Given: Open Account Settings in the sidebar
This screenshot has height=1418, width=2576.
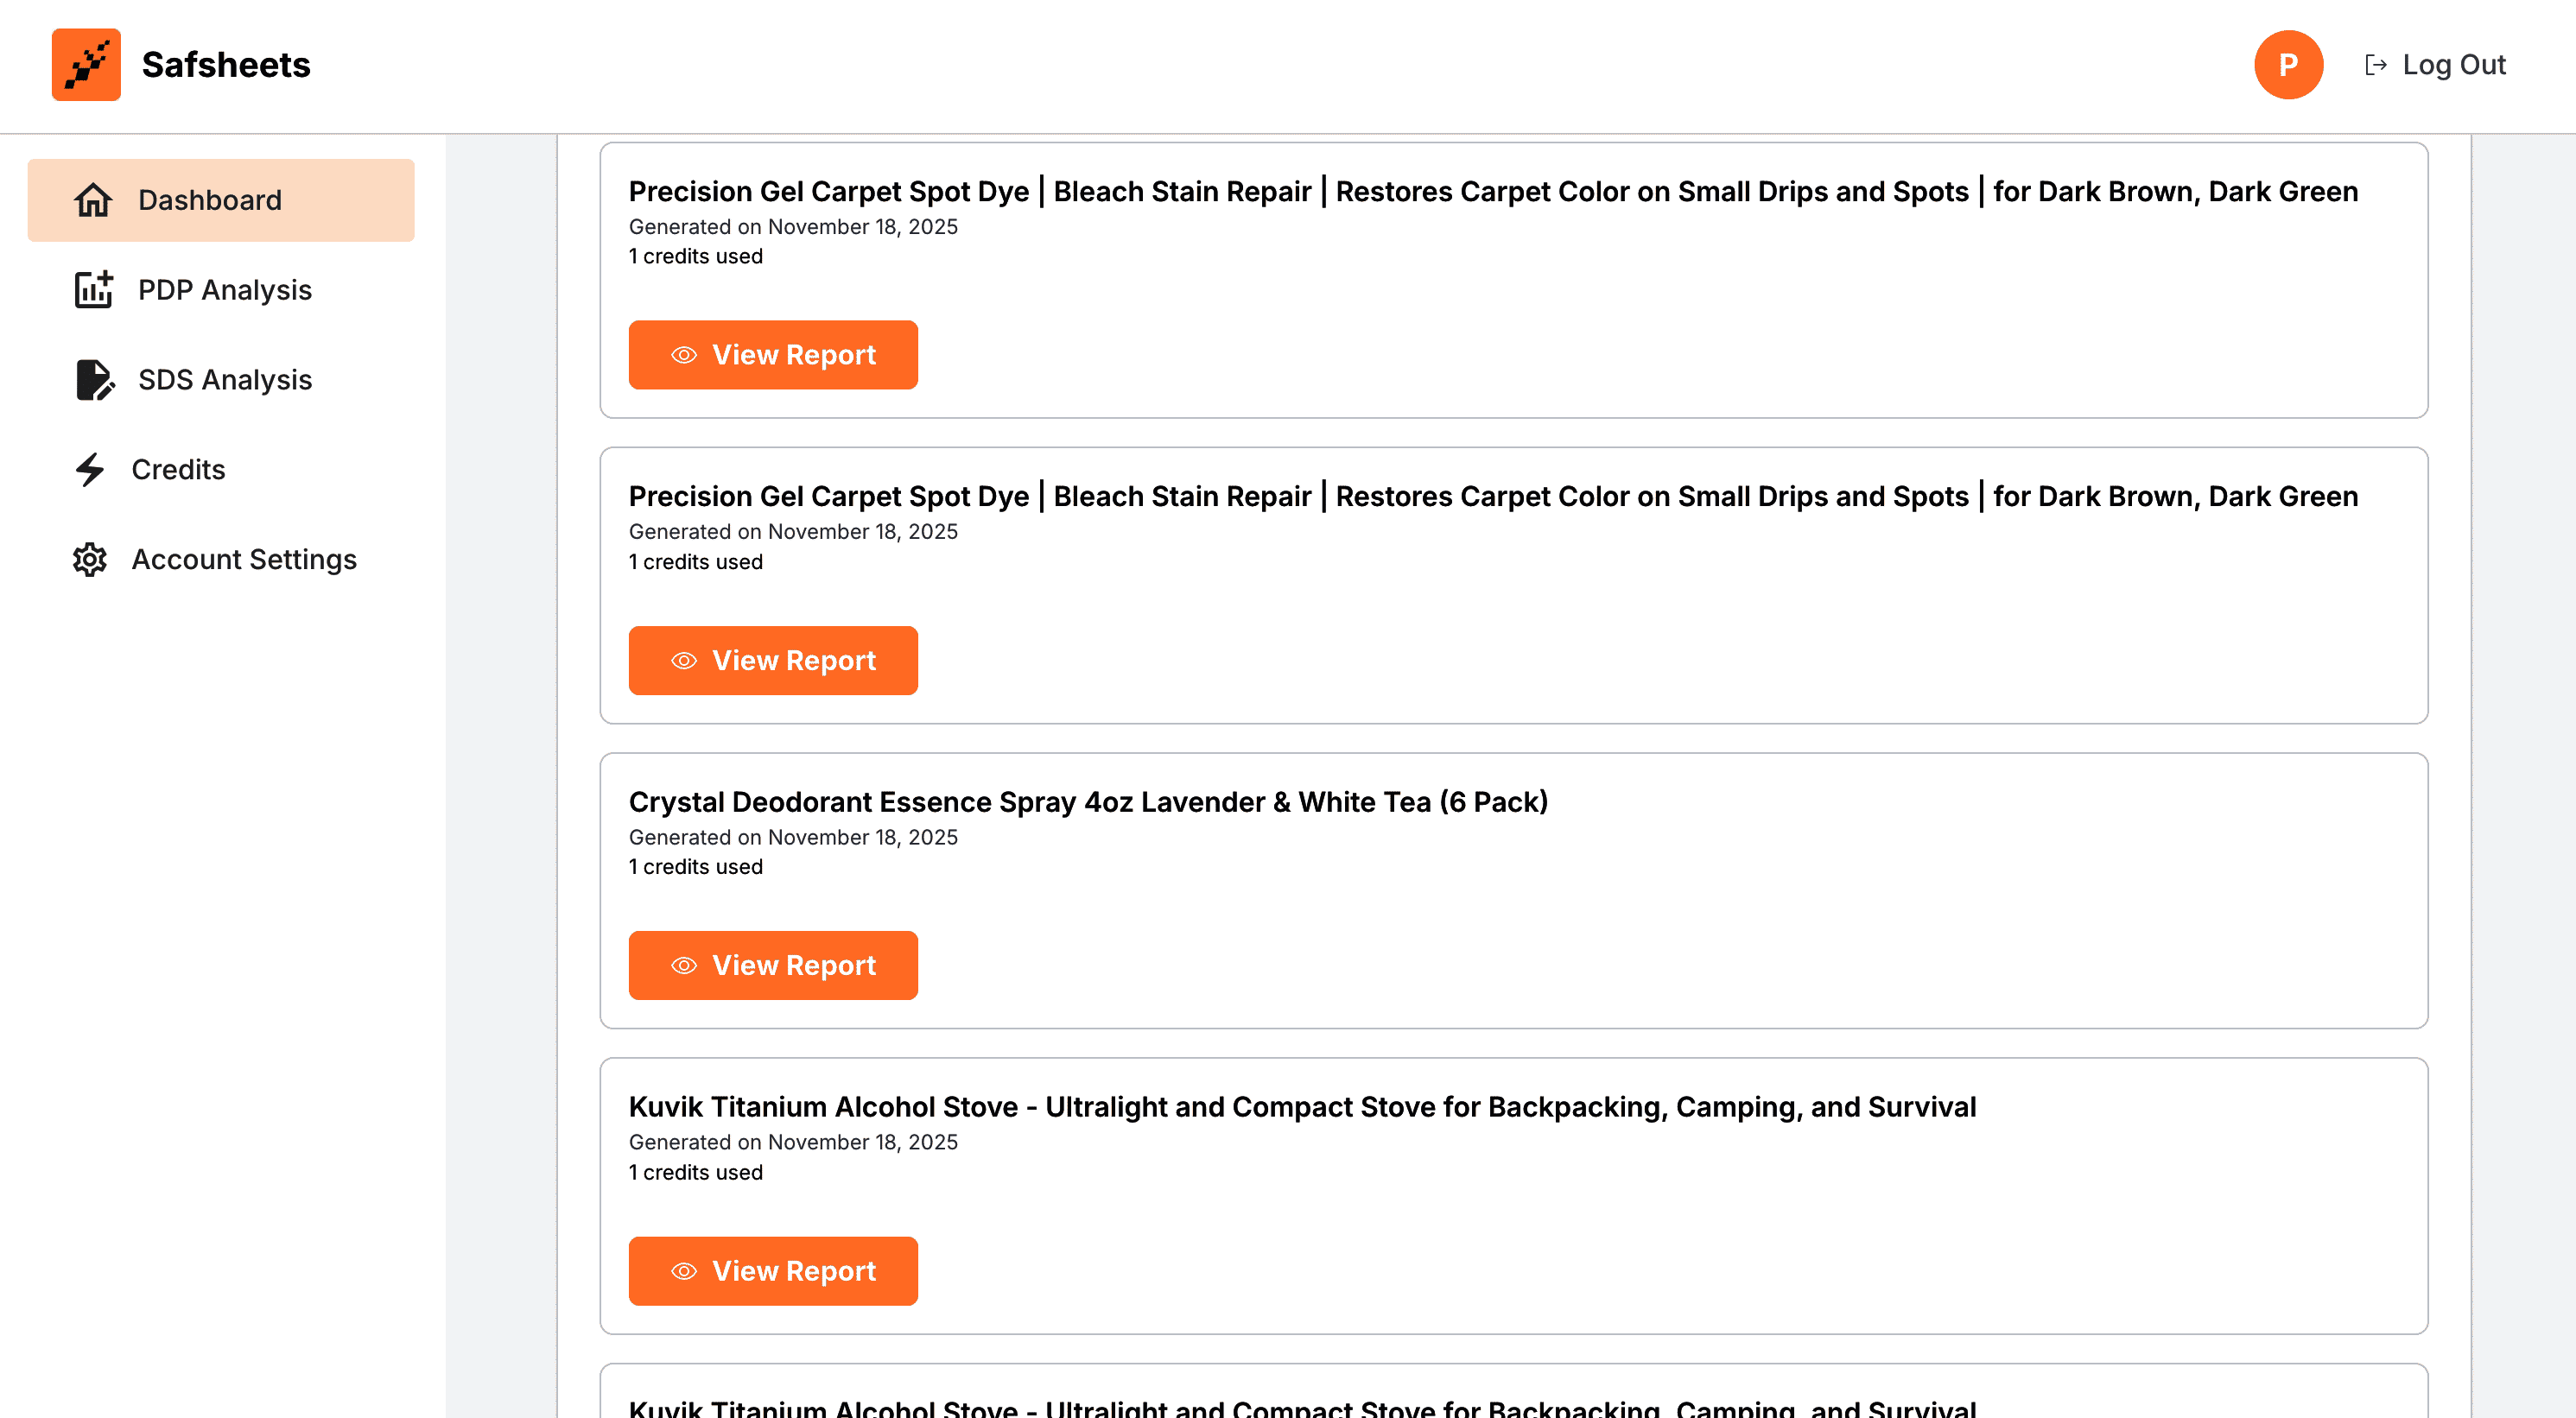Looking at the screenshot, I should [244, 560].
